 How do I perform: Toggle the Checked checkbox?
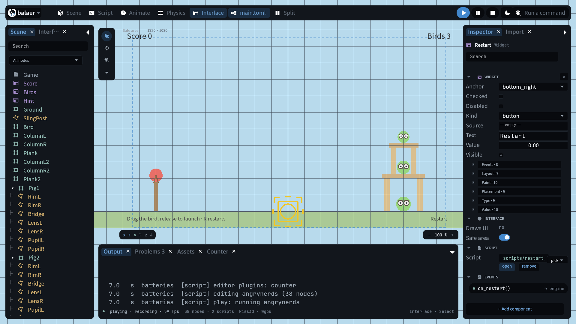click(501, 97)
